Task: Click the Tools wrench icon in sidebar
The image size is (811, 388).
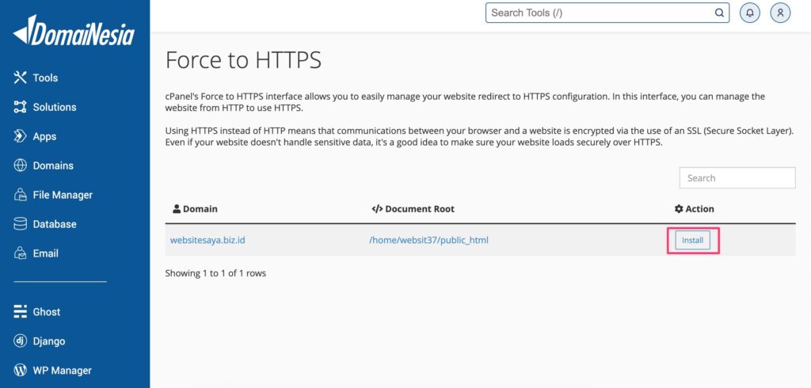Action: click(x=21, y=78)
